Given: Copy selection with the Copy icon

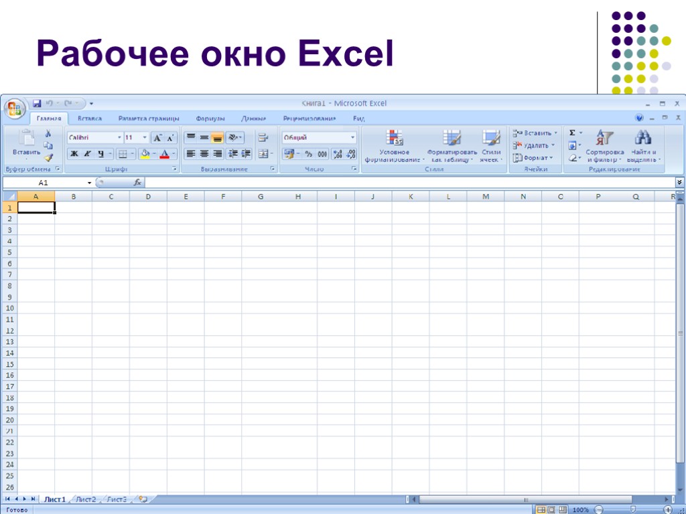Looking at the screenshot, I should 48,145.
